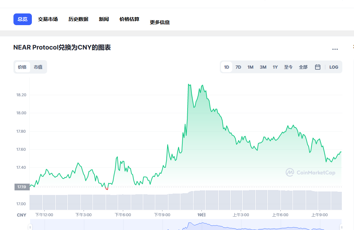This screenshot has height=230, width=354.
Task: Click the 17.19 price marker label
Action: coord(22,187)
